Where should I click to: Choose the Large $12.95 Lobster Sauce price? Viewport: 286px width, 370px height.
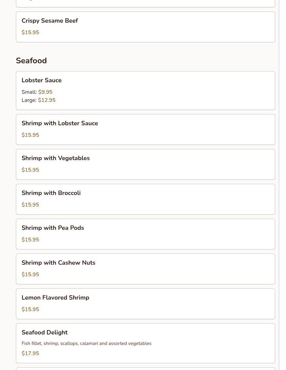pos(46,100)
